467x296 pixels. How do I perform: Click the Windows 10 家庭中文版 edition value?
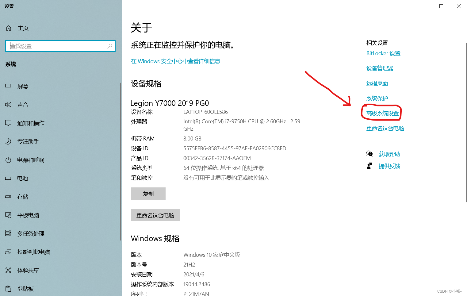click(212, 255)
